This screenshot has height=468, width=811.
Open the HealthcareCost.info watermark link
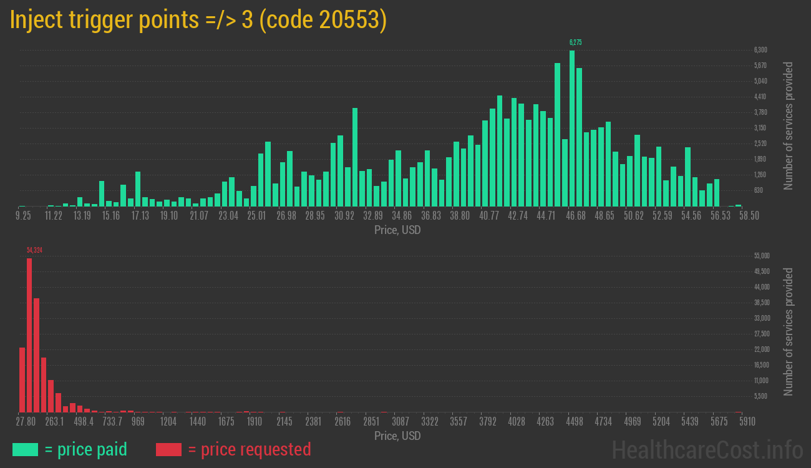click(706, 449)
